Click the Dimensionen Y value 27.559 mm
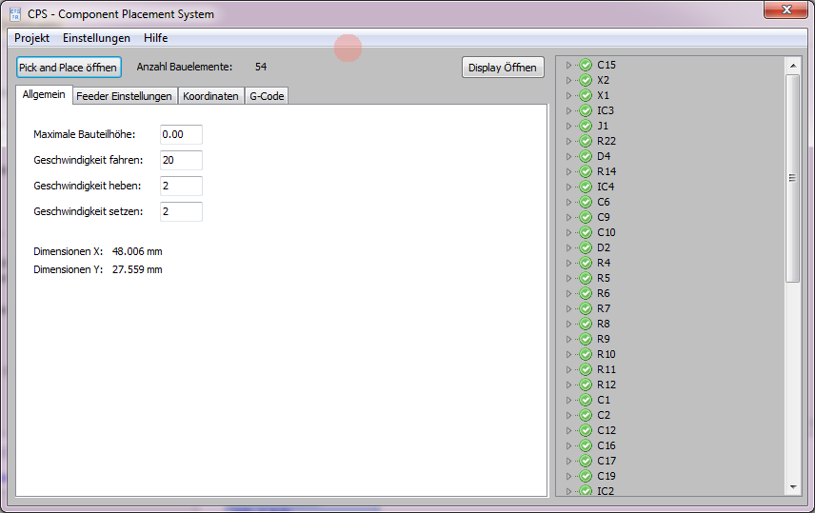This screenshot has width=815, height=513. point(137,269)
